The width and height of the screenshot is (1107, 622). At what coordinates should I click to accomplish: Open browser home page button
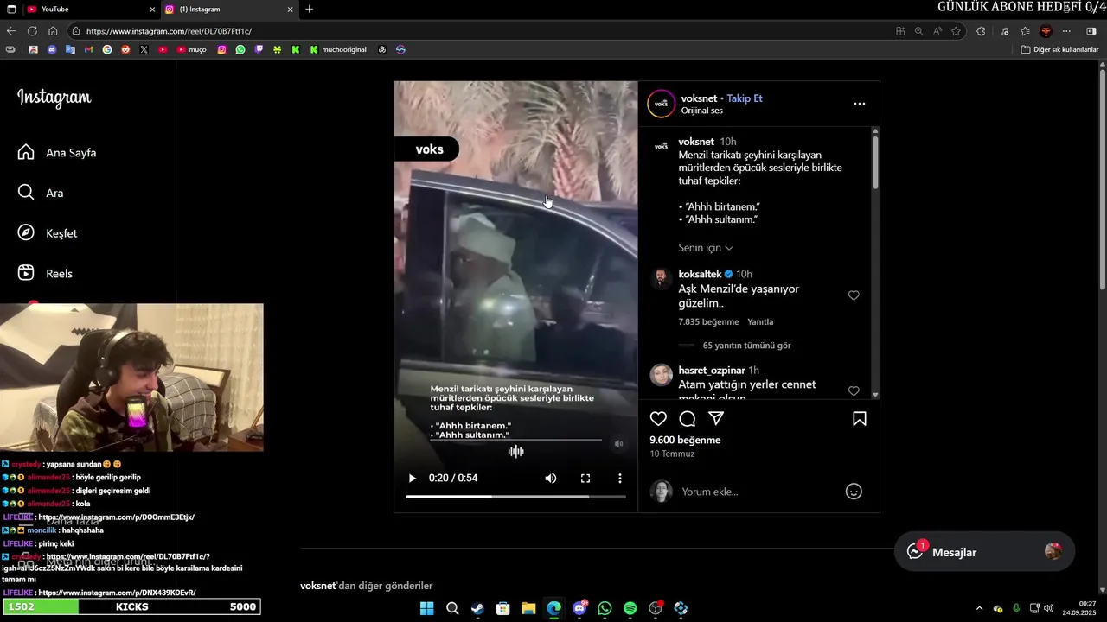53,31
